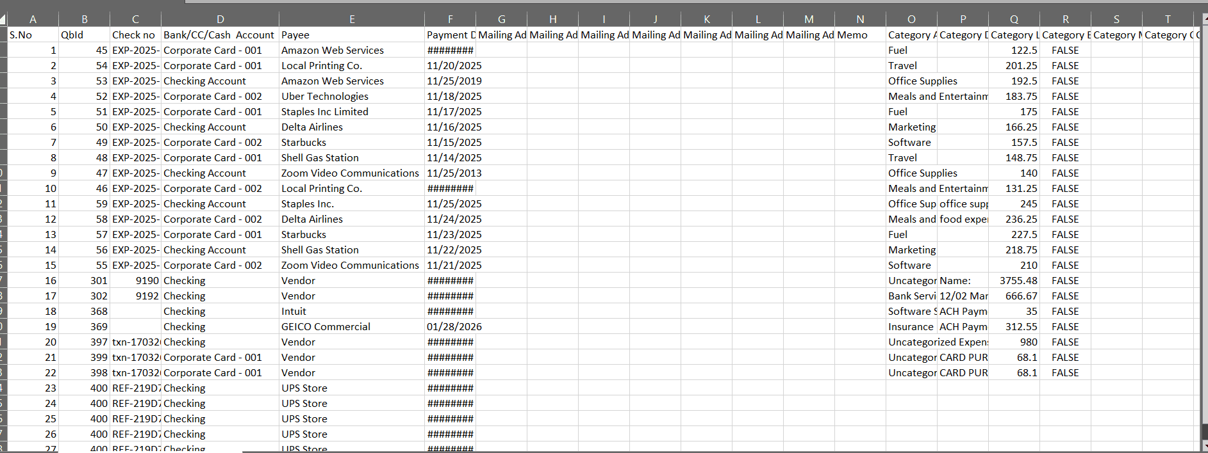Click category cell Insurance
The width and height of the screenshot is (1208, 453).
(911, 326)
